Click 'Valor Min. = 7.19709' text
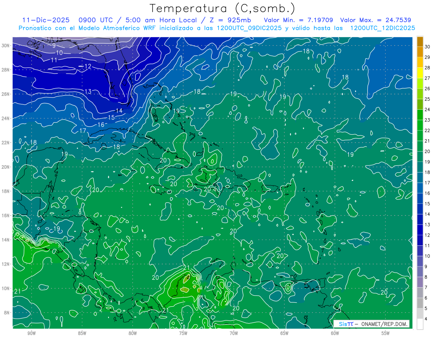 point(298,20)
